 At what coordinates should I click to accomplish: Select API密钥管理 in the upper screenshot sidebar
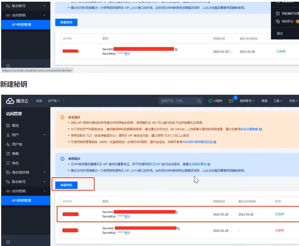tap(26, 25)
